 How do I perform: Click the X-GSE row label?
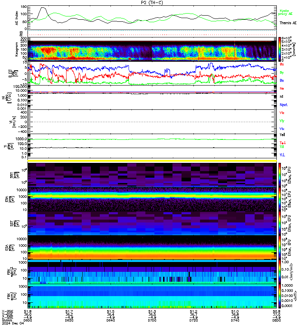tap(7, 312)
